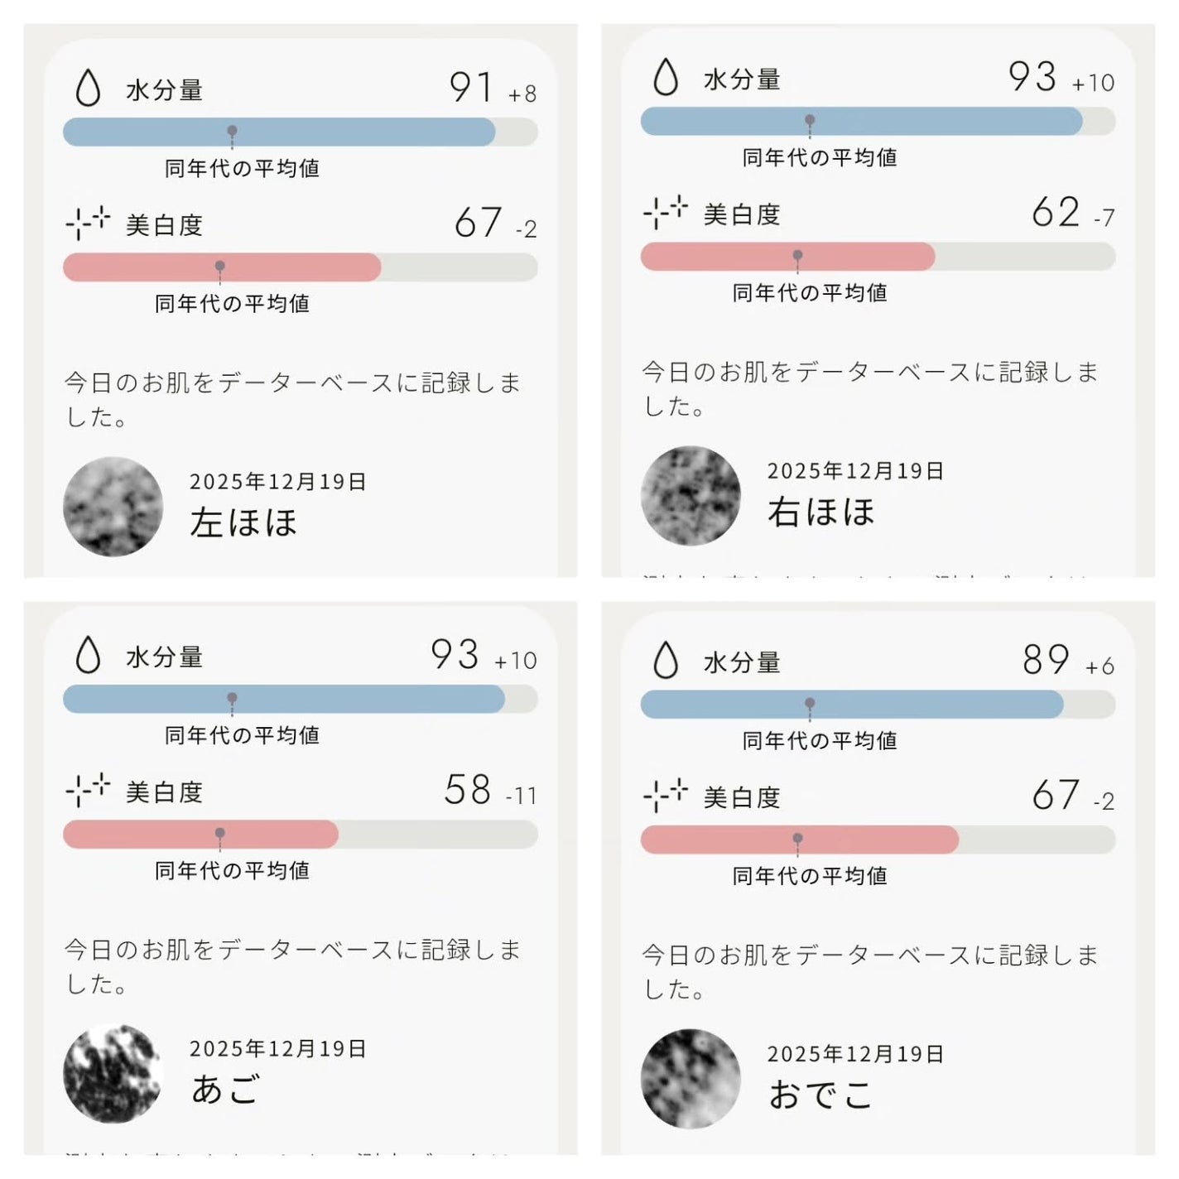Viewport: 1179px width, 1179px height.
Task: Click the sparkle 美白度 icon in the おでこ panel
Action: [666, 795]
